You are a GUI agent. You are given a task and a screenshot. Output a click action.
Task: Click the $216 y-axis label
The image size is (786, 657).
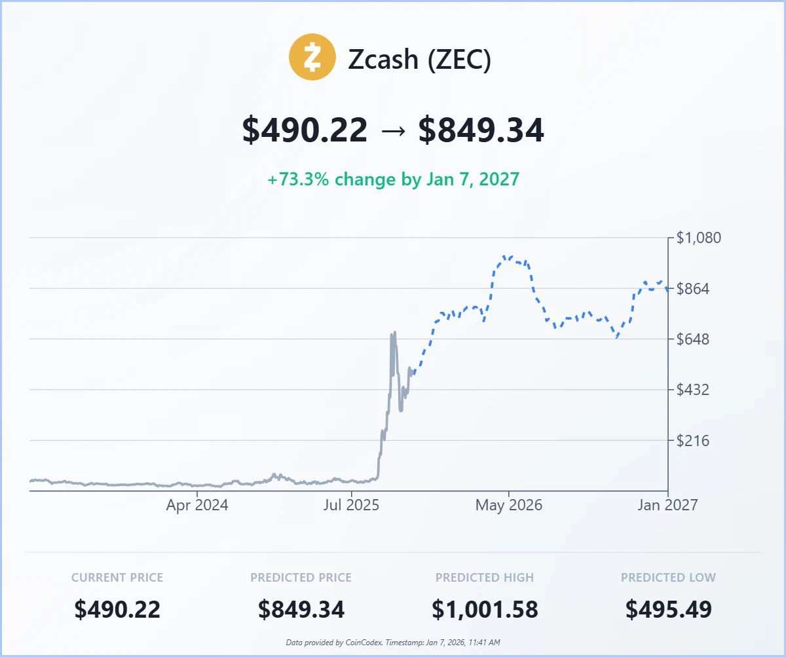[x=694, y=441]
